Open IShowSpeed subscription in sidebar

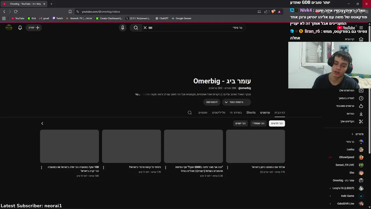click(347, 157)
